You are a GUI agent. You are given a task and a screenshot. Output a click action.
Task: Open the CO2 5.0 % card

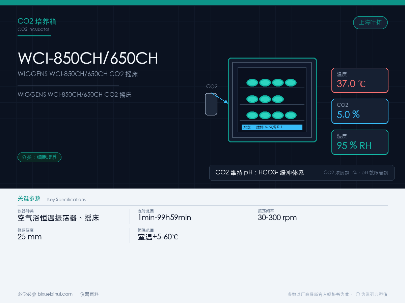(x=360, y=111)
